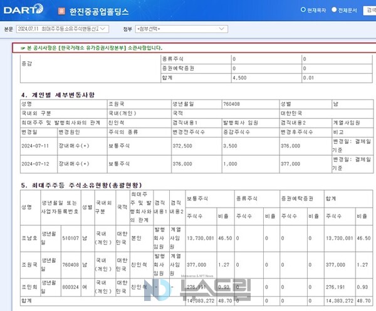Click the name 조민희 in the shareholder table
The image size is (376, 311).
pos(29,287)
